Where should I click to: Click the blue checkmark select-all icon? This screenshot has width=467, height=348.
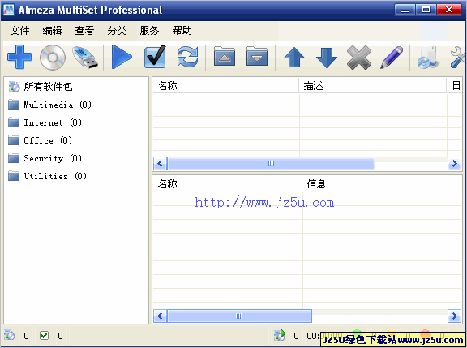[155, 57]
